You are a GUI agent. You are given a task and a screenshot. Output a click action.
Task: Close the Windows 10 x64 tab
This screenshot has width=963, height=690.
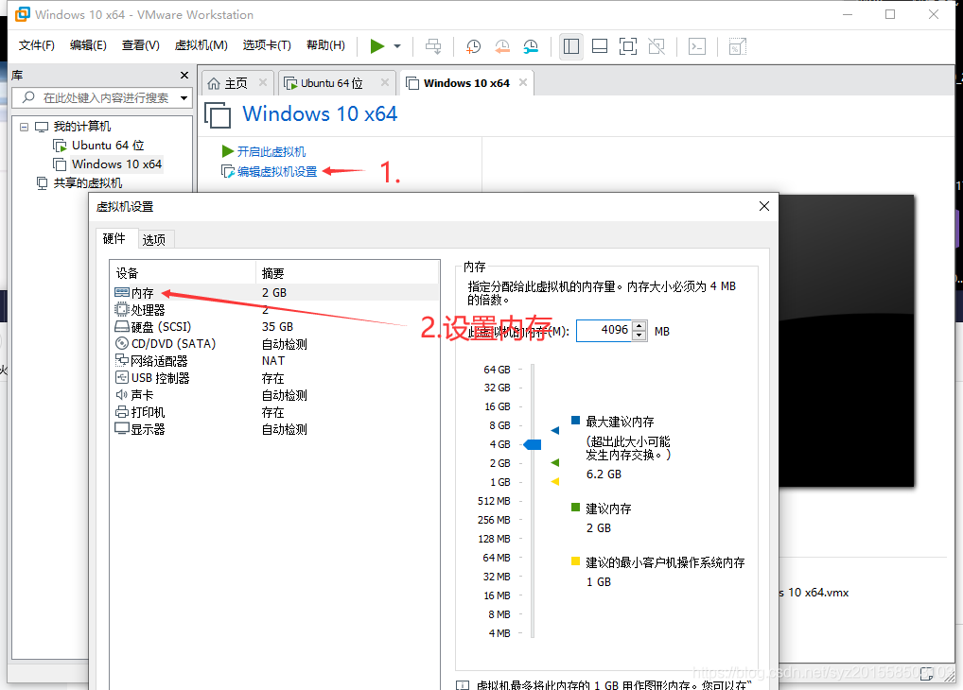click(x=523, y=82)
